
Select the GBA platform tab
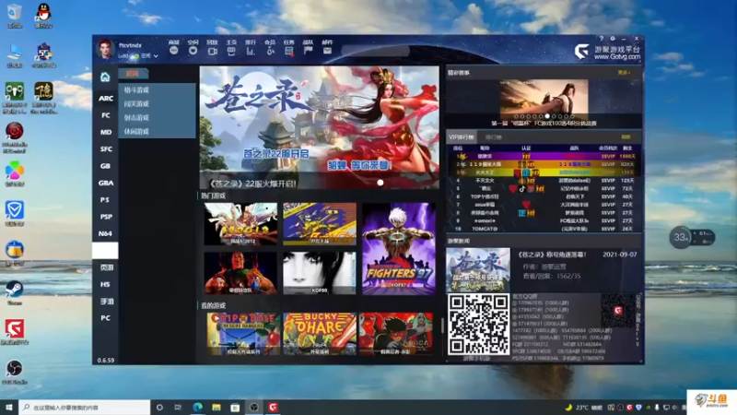pos(105,183)
